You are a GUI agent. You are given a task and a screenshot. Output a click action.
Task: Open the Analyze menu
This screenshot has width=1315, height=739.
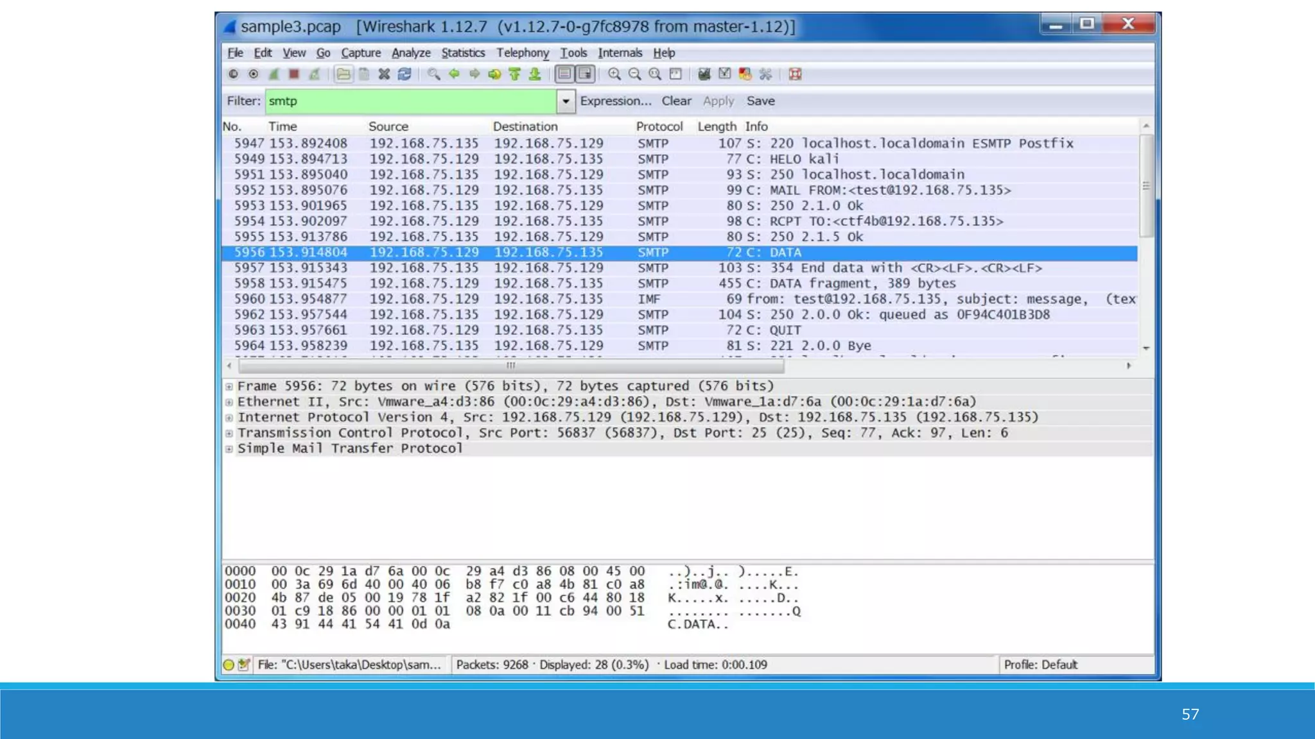pyautogui.click(x=411, y=53)
